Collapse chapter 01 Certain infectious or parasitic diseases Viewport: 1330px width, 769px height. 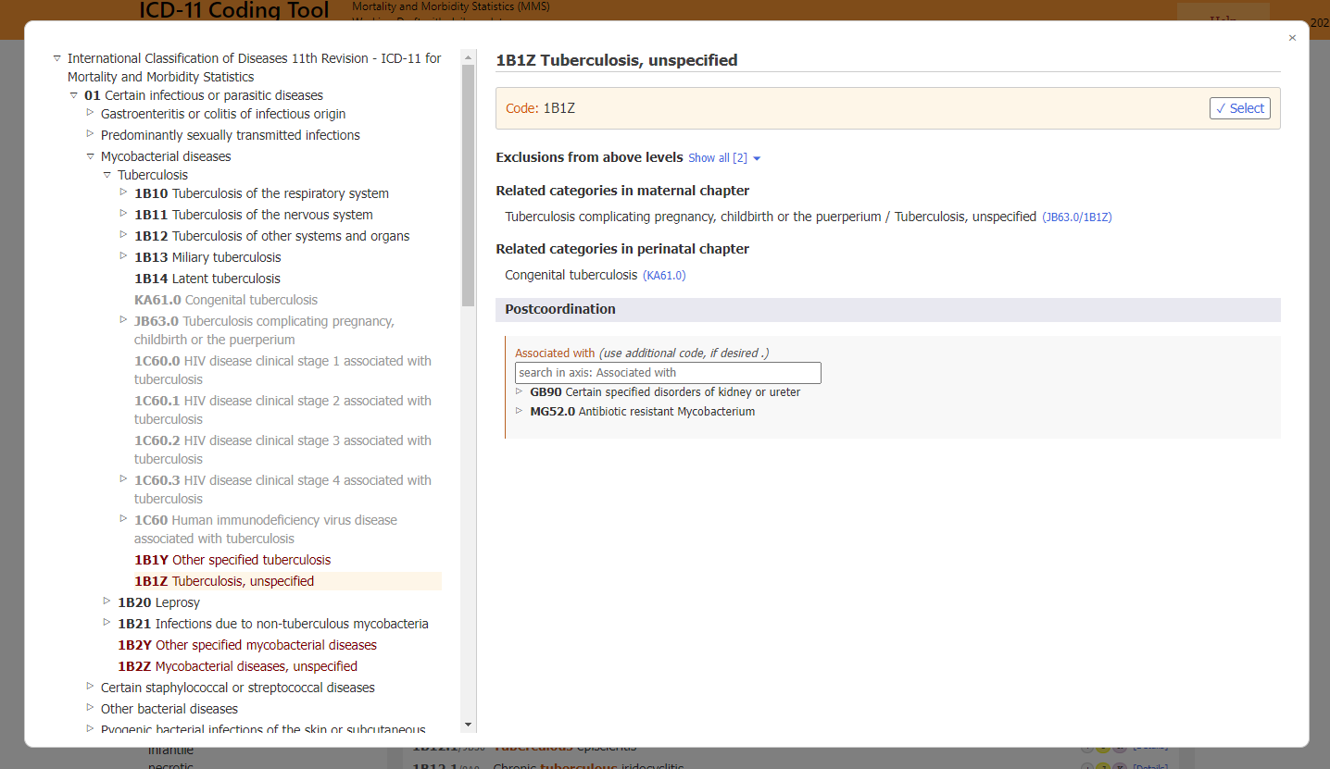[73, 94]
